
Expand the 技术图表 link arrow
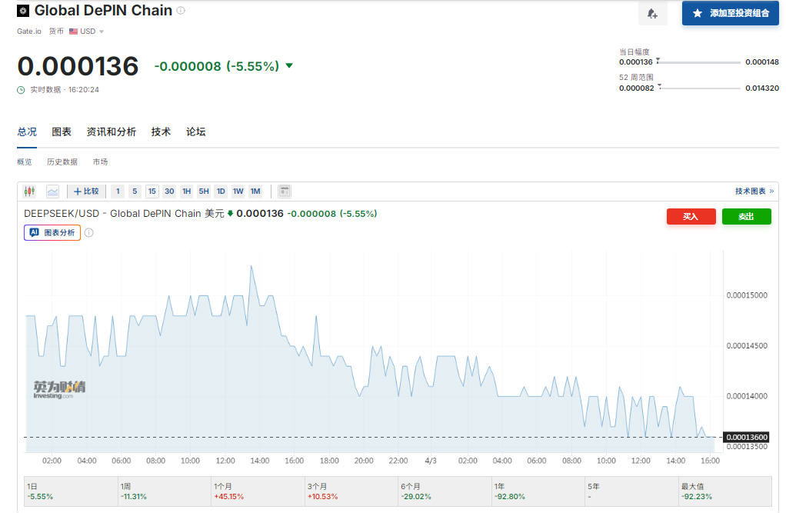tap(771, 192)
